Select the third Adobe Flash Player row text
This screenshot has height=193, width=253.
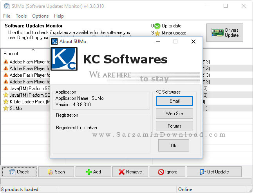coord(30,75)
